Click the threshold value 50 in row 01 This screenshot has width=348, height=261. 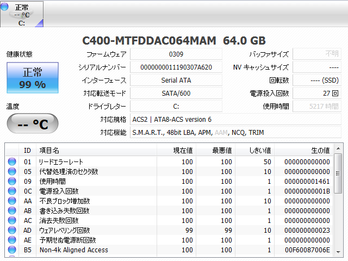coord(268,162)
